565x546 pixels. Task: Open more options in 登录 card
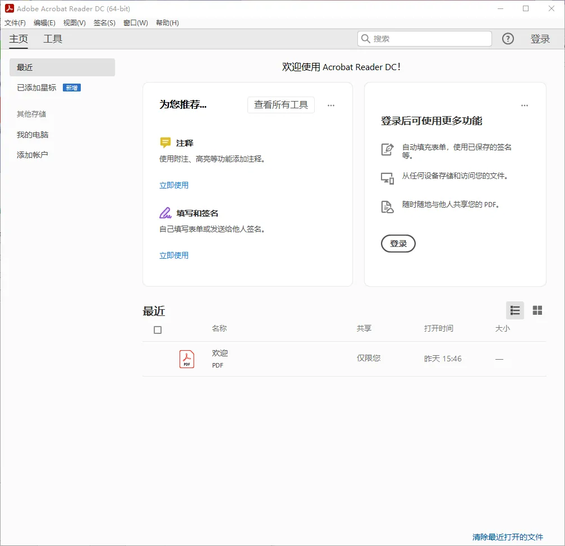click(x=524, y=105)
